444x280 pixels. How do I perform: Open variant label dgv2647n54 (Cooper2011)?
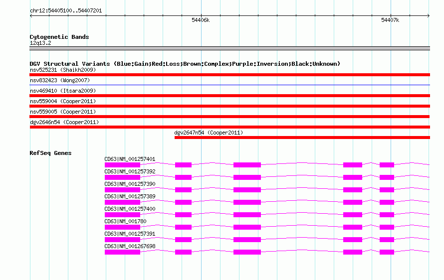(209, 133)
